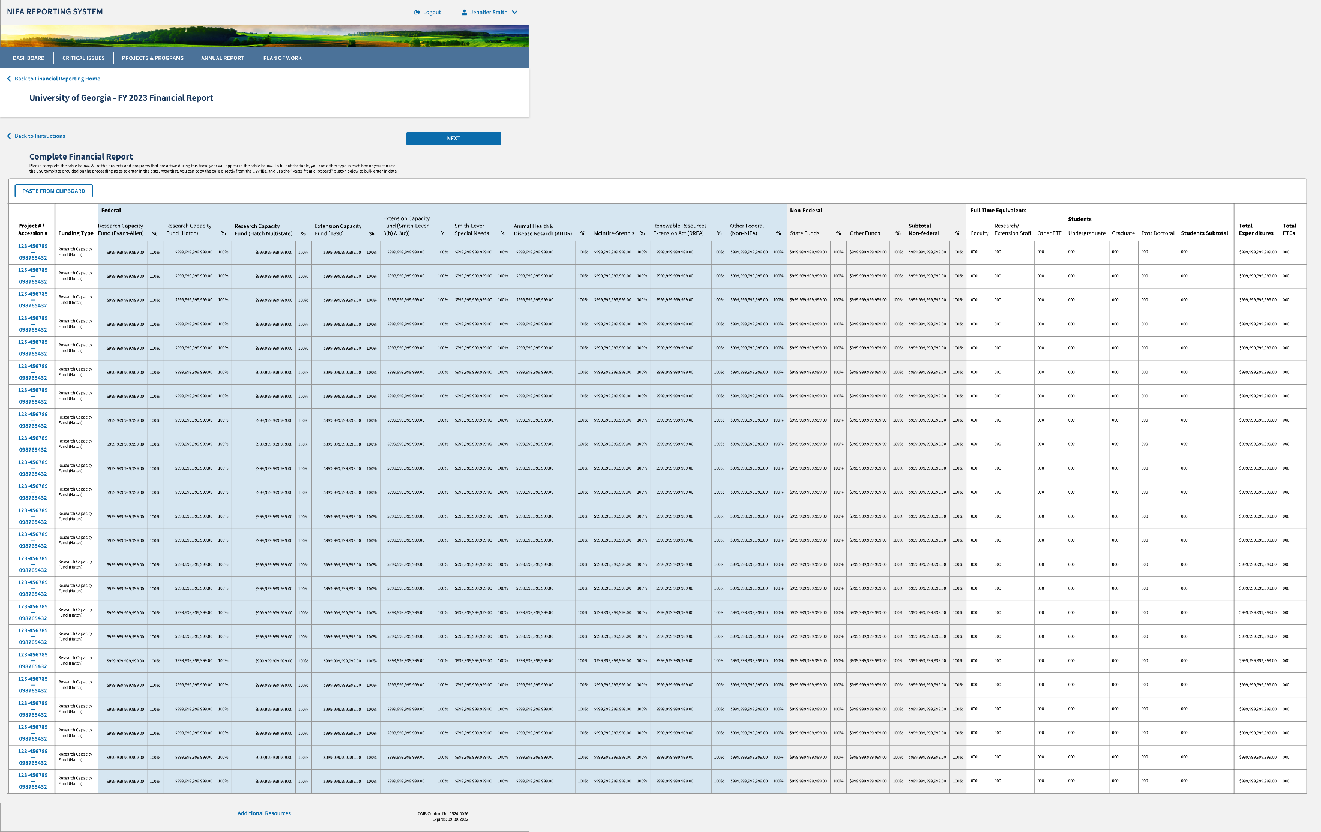Open the Dashboard menu item
The width and height of the screenshot is (1321, 832).
click(29, 58)
